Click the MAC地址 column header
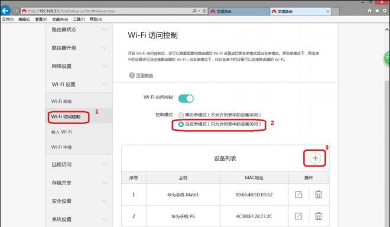Image resolution: width=390 pixels, height=227 pixels. click(x=254, y=177)
